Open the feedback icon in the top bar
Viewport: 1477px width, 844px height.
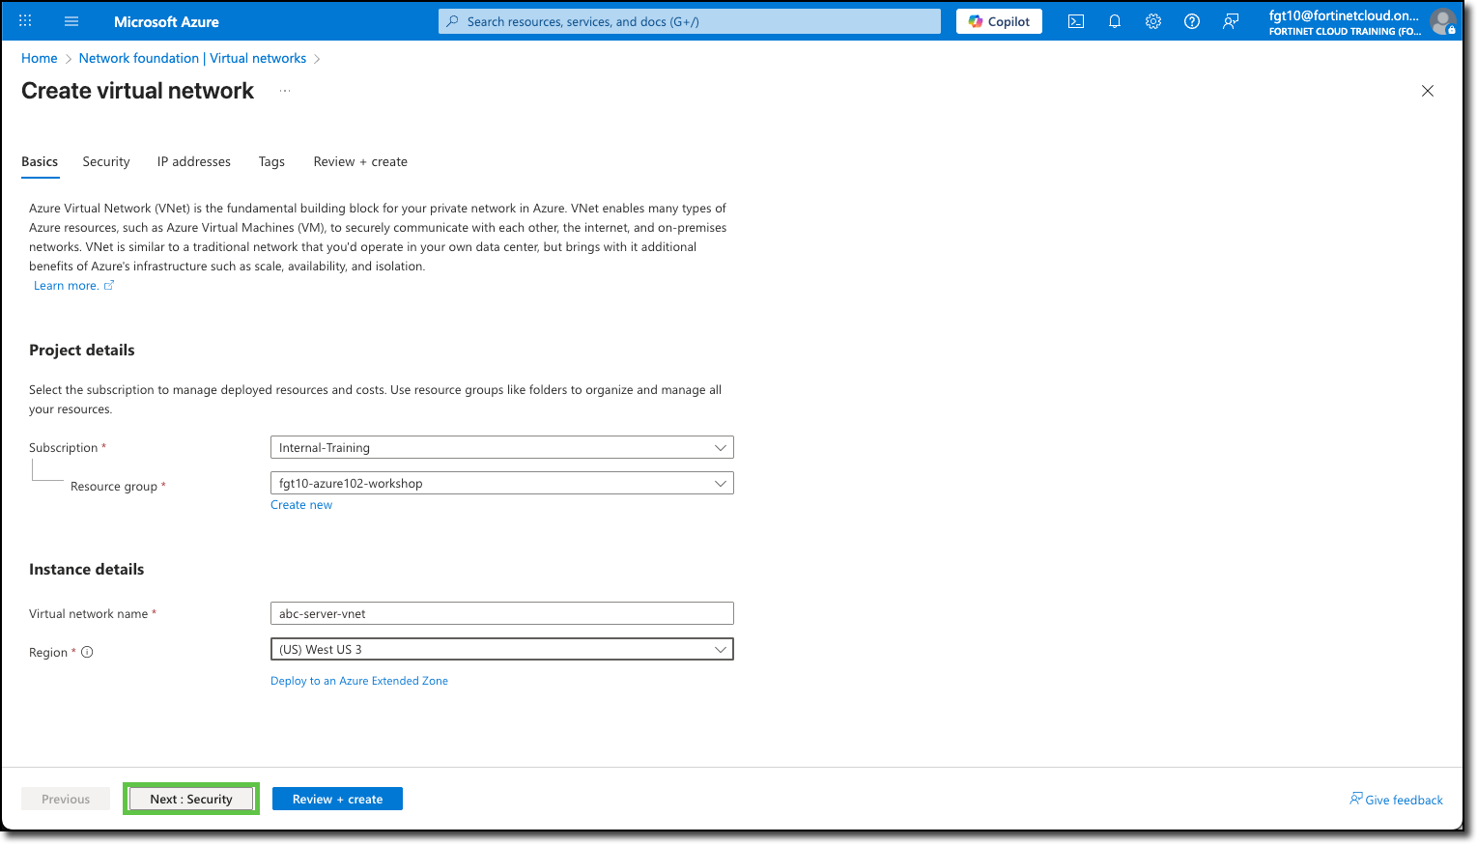point(1230,20)
